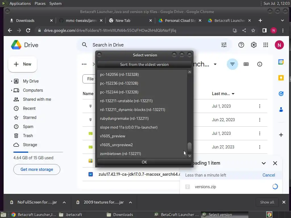Click the Chrome back arrow

click(10, 30)
